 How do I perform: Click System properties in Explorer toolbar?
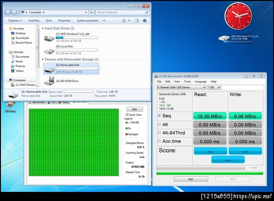click(88, 21)
